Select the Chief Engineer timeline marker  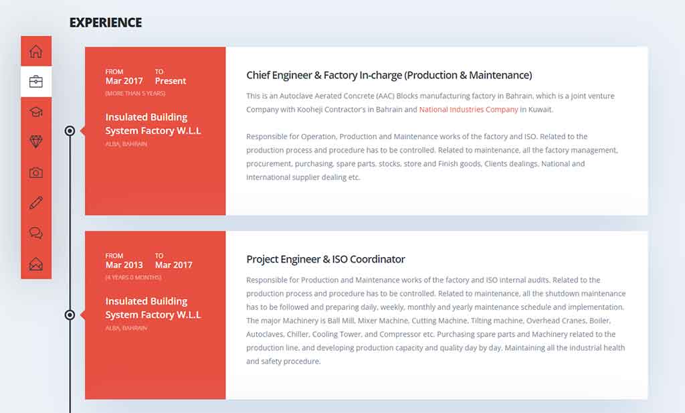(70, 131)
